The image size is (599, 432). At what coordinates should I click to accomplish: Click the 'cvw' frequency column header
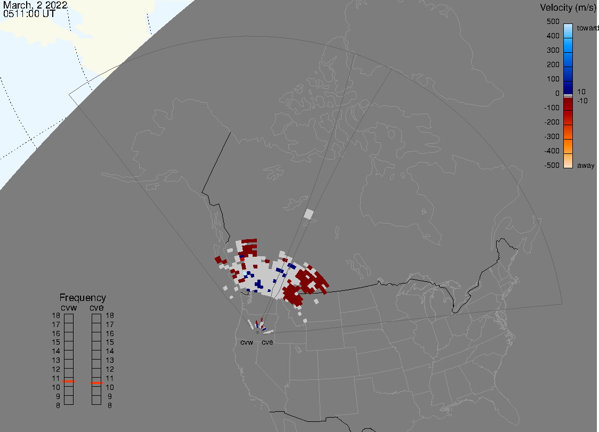coord(69,308)
